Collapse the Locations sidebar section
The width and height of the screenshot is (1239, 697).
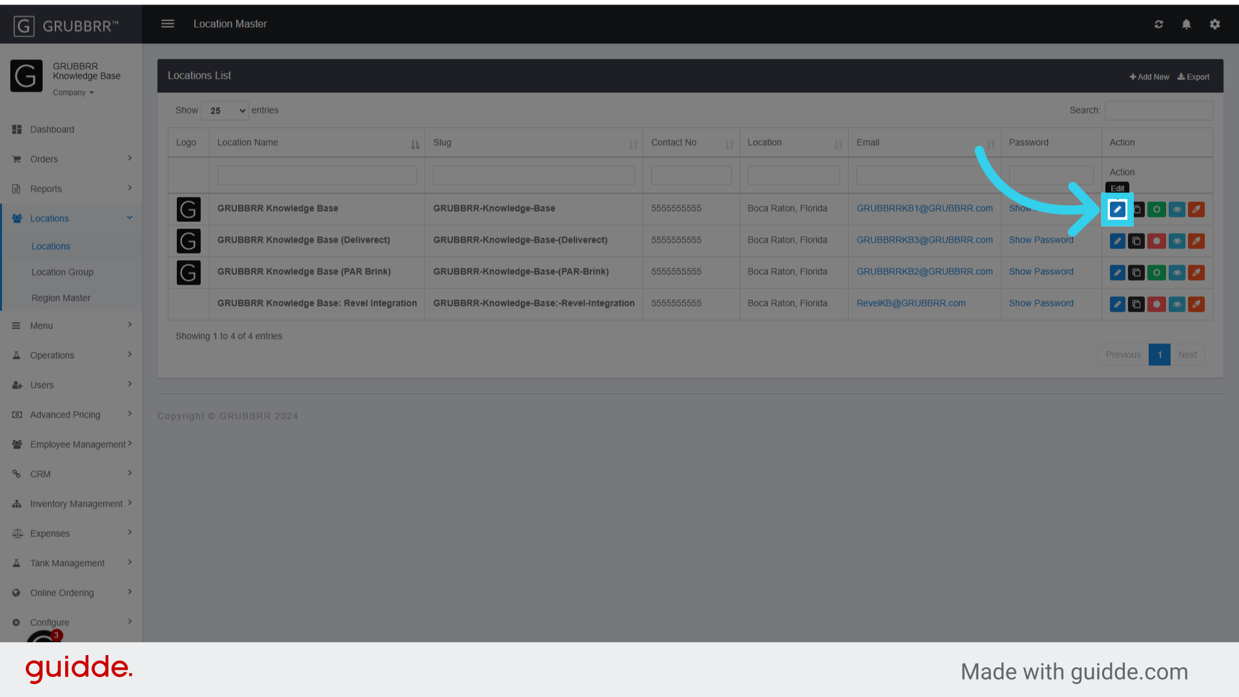71,218
